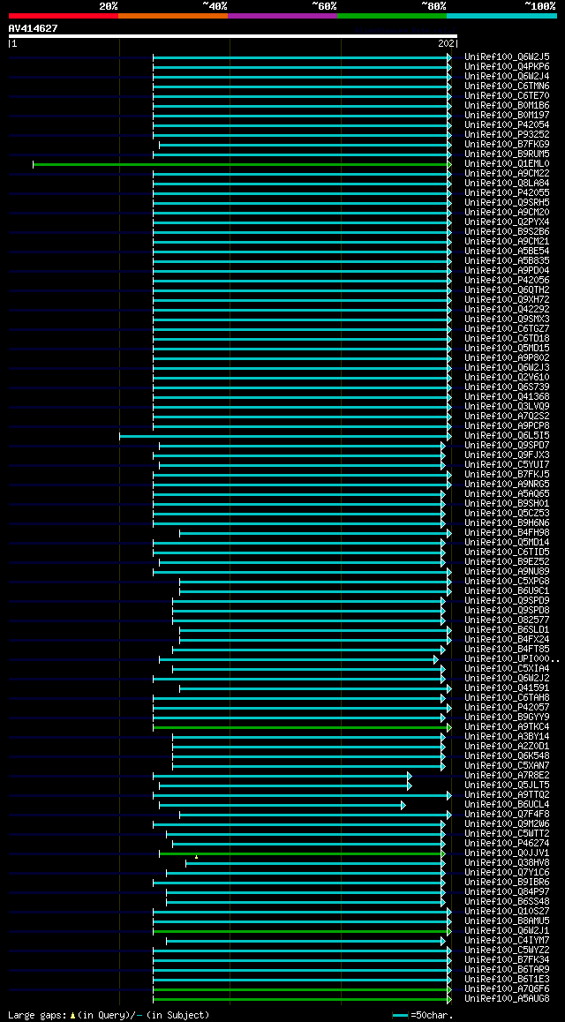Click the UniRef100_C6TGZ7 label
This screenshot has width=565, height=1022.
pyautogui.click(x=507, y=329)
